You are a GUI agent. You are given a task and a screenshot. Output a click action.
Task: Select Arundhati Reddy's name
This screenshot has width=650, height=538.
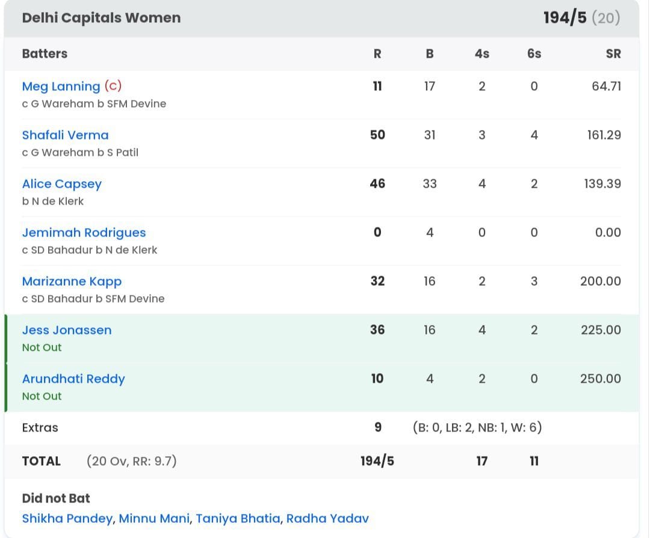pos(73,379)
